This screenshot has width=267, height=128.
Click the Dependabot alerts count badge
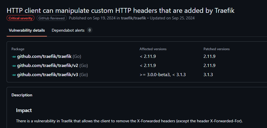tap(90, 30)
